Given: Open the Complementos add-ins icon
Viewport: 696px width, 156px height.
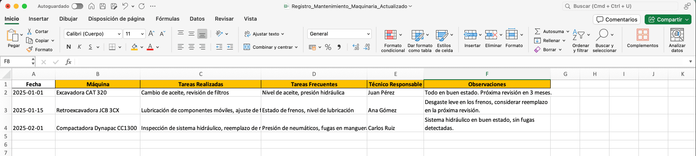Looking at the screenshot, I should pos(643,35).
